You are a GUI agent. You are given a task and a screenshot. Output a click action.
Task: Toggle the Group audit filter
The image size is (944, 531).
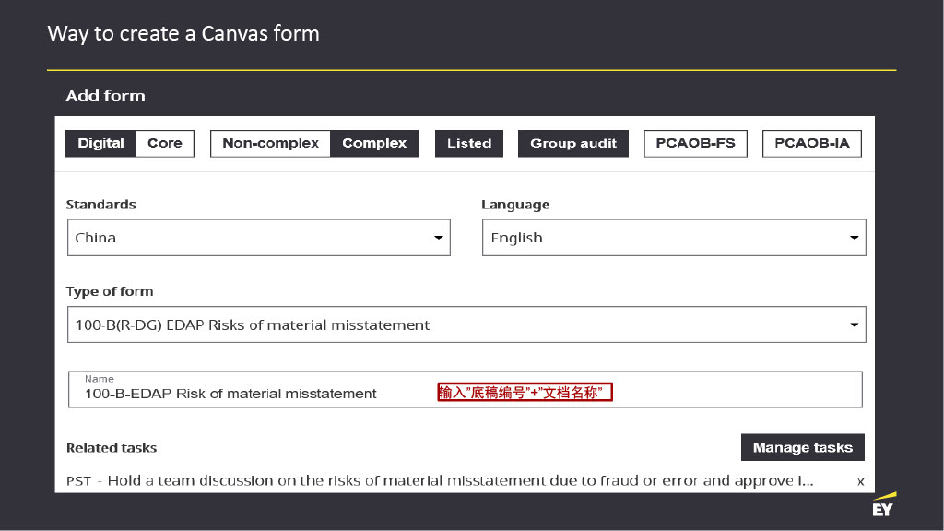(573, 143)
